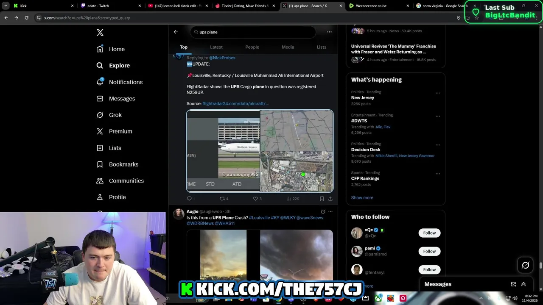Repost the FlightRadar update post
The image size is (543, 305).
coord(224,199)
